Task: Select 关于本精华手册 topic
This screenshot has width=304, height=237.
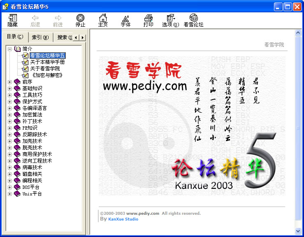Action: (47, 62)
